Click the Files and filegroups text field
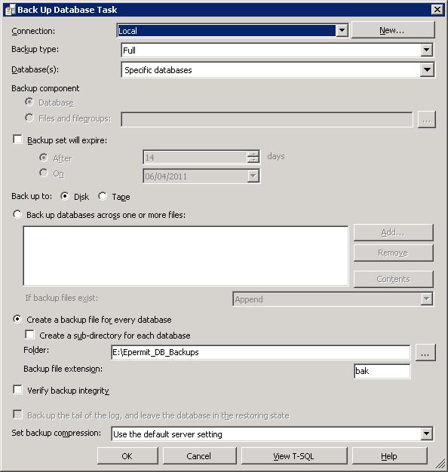The image size is (448, 472). (267, 119)
